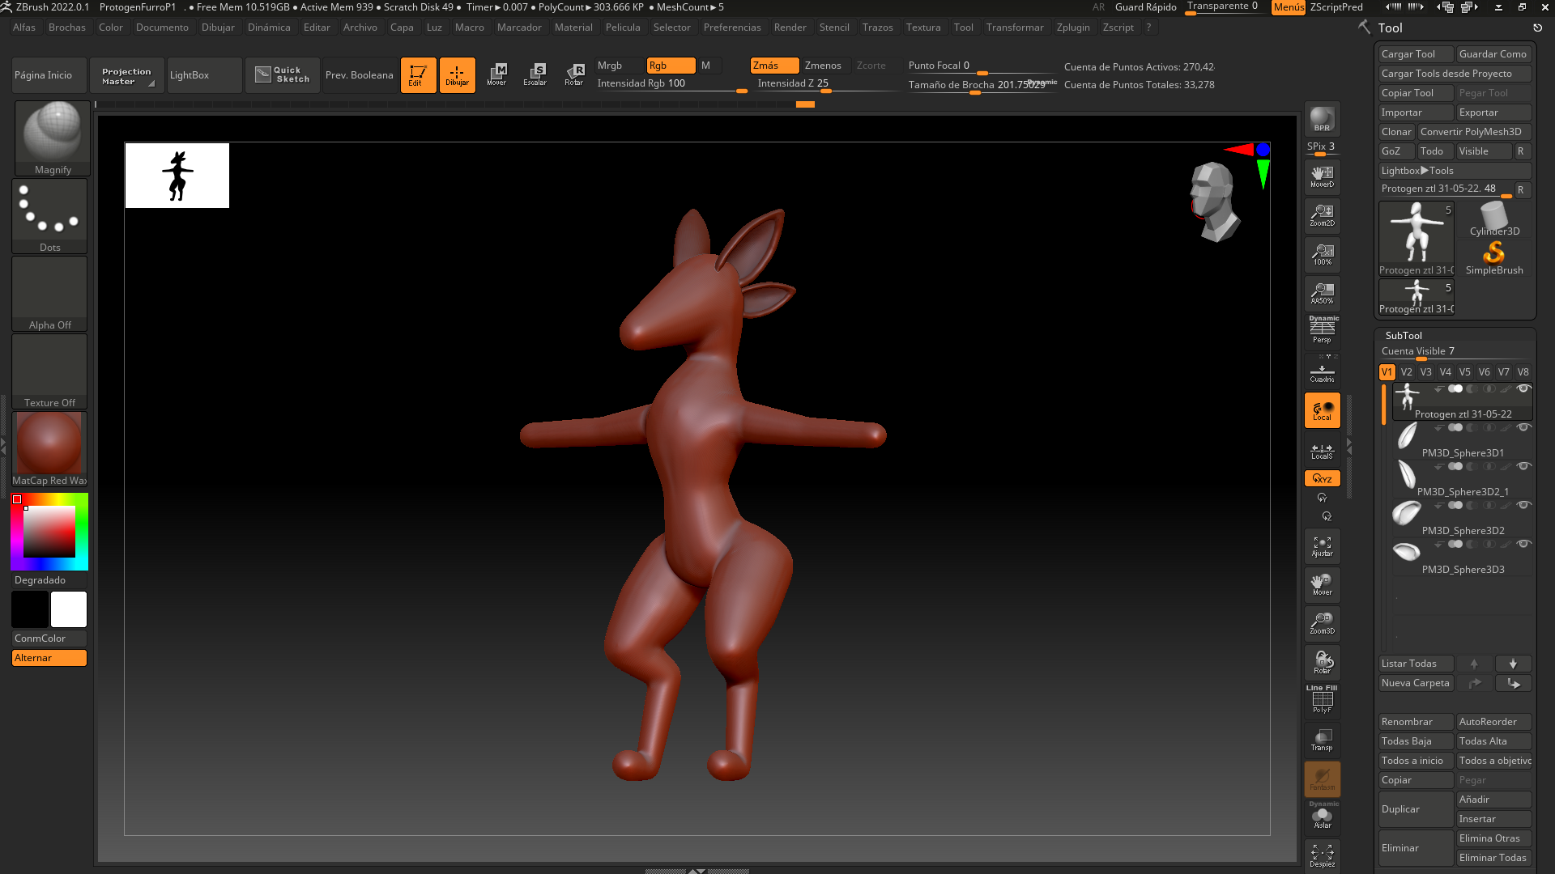Click the white secondary color swatch
The height and width of the screenshot is (874, 1555).
pos(69,609)
